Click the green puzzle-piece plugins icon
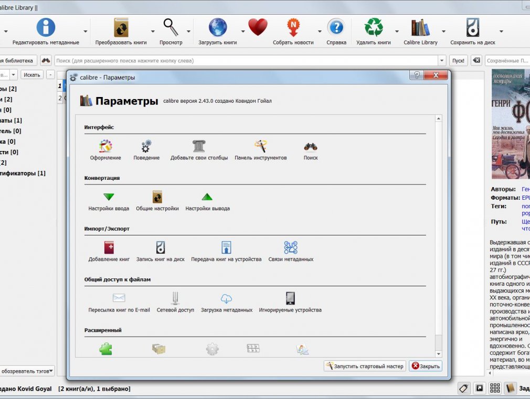Screen dimensions: 530x399 (106, 349)
